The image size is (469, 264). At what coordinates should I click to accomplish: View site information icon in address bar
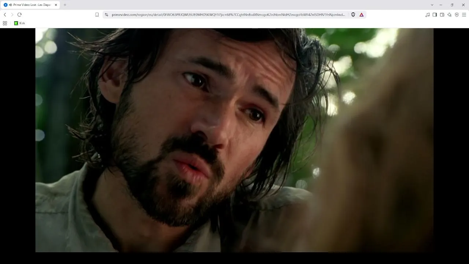pos(106,15)
